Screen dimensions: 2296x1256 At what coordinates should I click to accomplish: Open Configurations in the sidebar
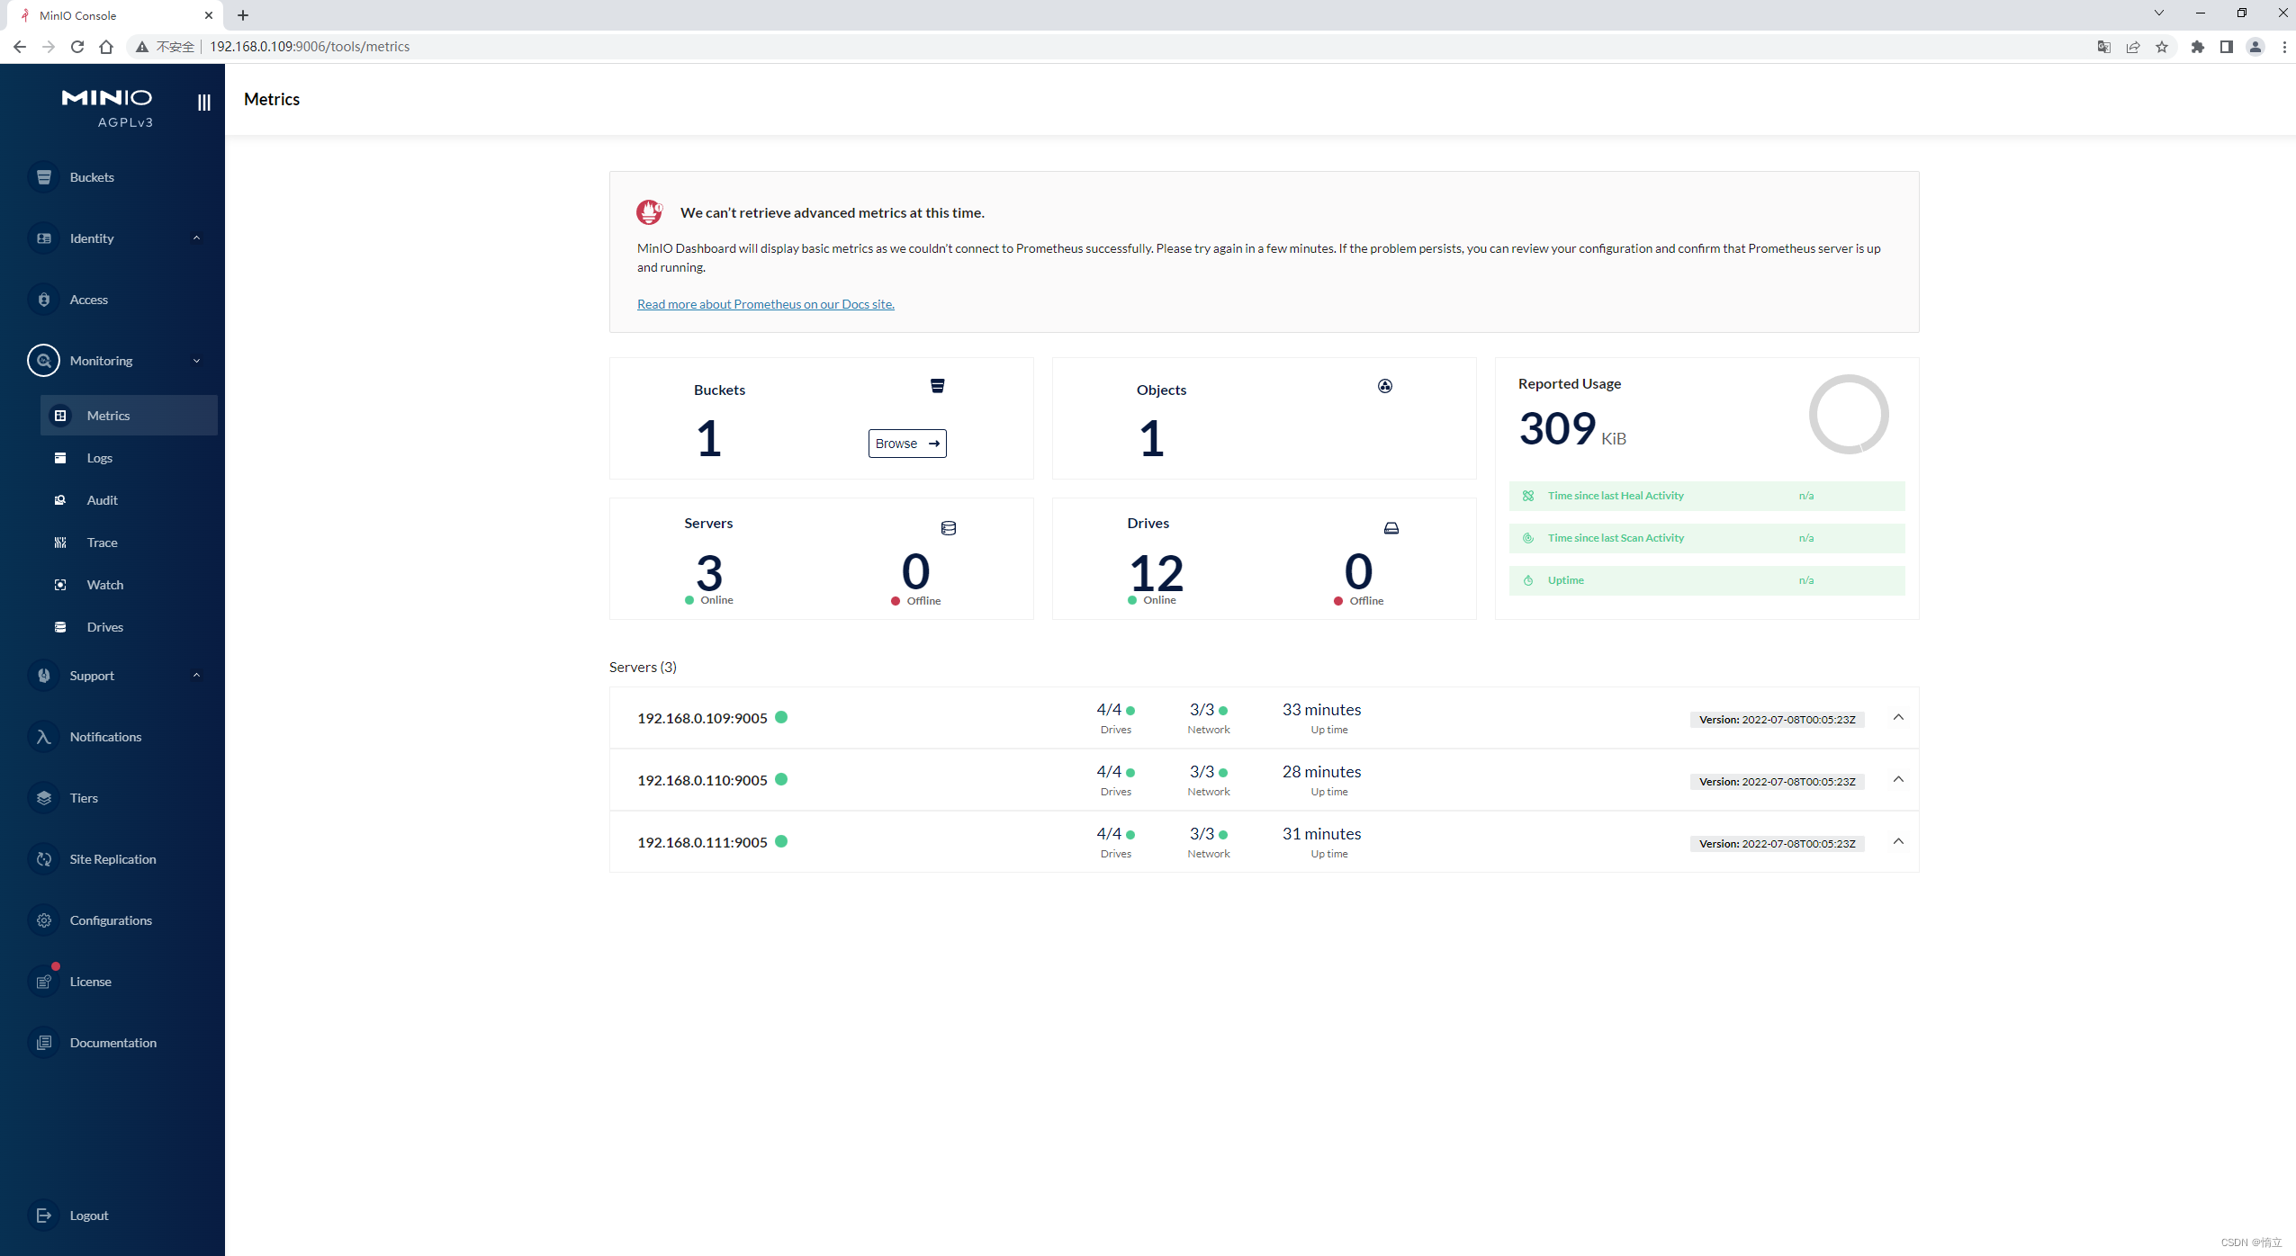(x=113, y=920)
